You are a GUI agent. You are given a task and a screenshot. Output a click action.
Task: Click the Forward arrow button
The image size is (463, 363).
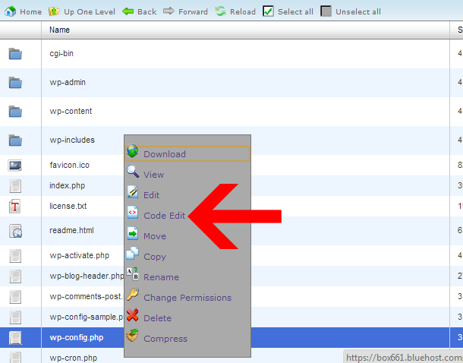click(169, 11)
